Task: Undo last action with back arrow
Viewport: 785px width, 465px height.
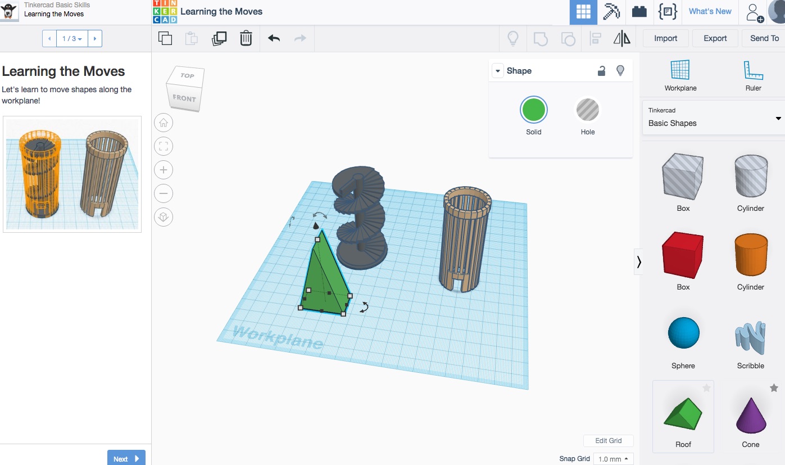Action: click(x=274, y=38)
